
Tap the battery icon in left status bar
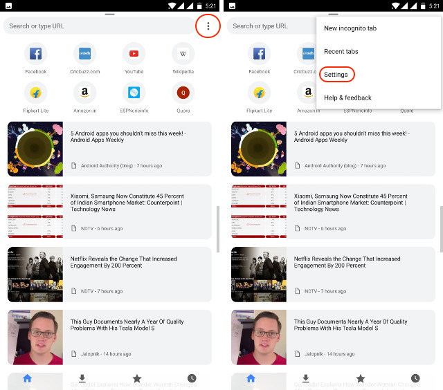pos(199,6)
